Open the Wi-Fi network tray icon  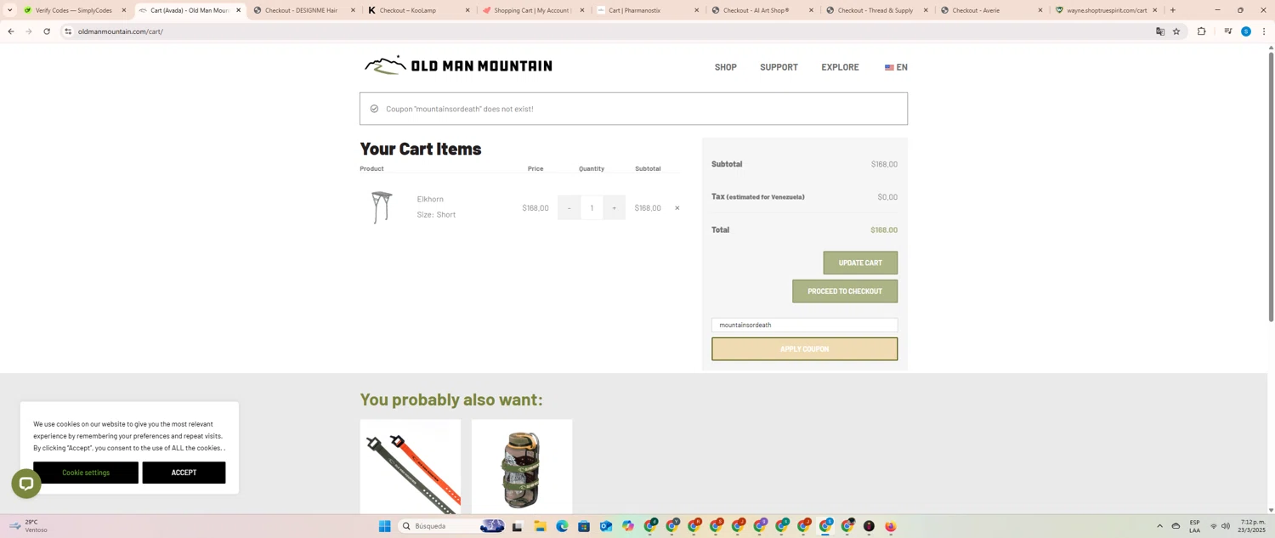[x=1213, y=526]
